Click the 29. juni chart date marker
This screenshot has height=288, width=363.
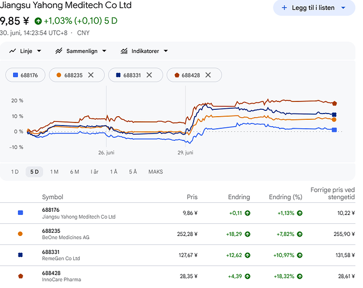[x=185, y=153]
